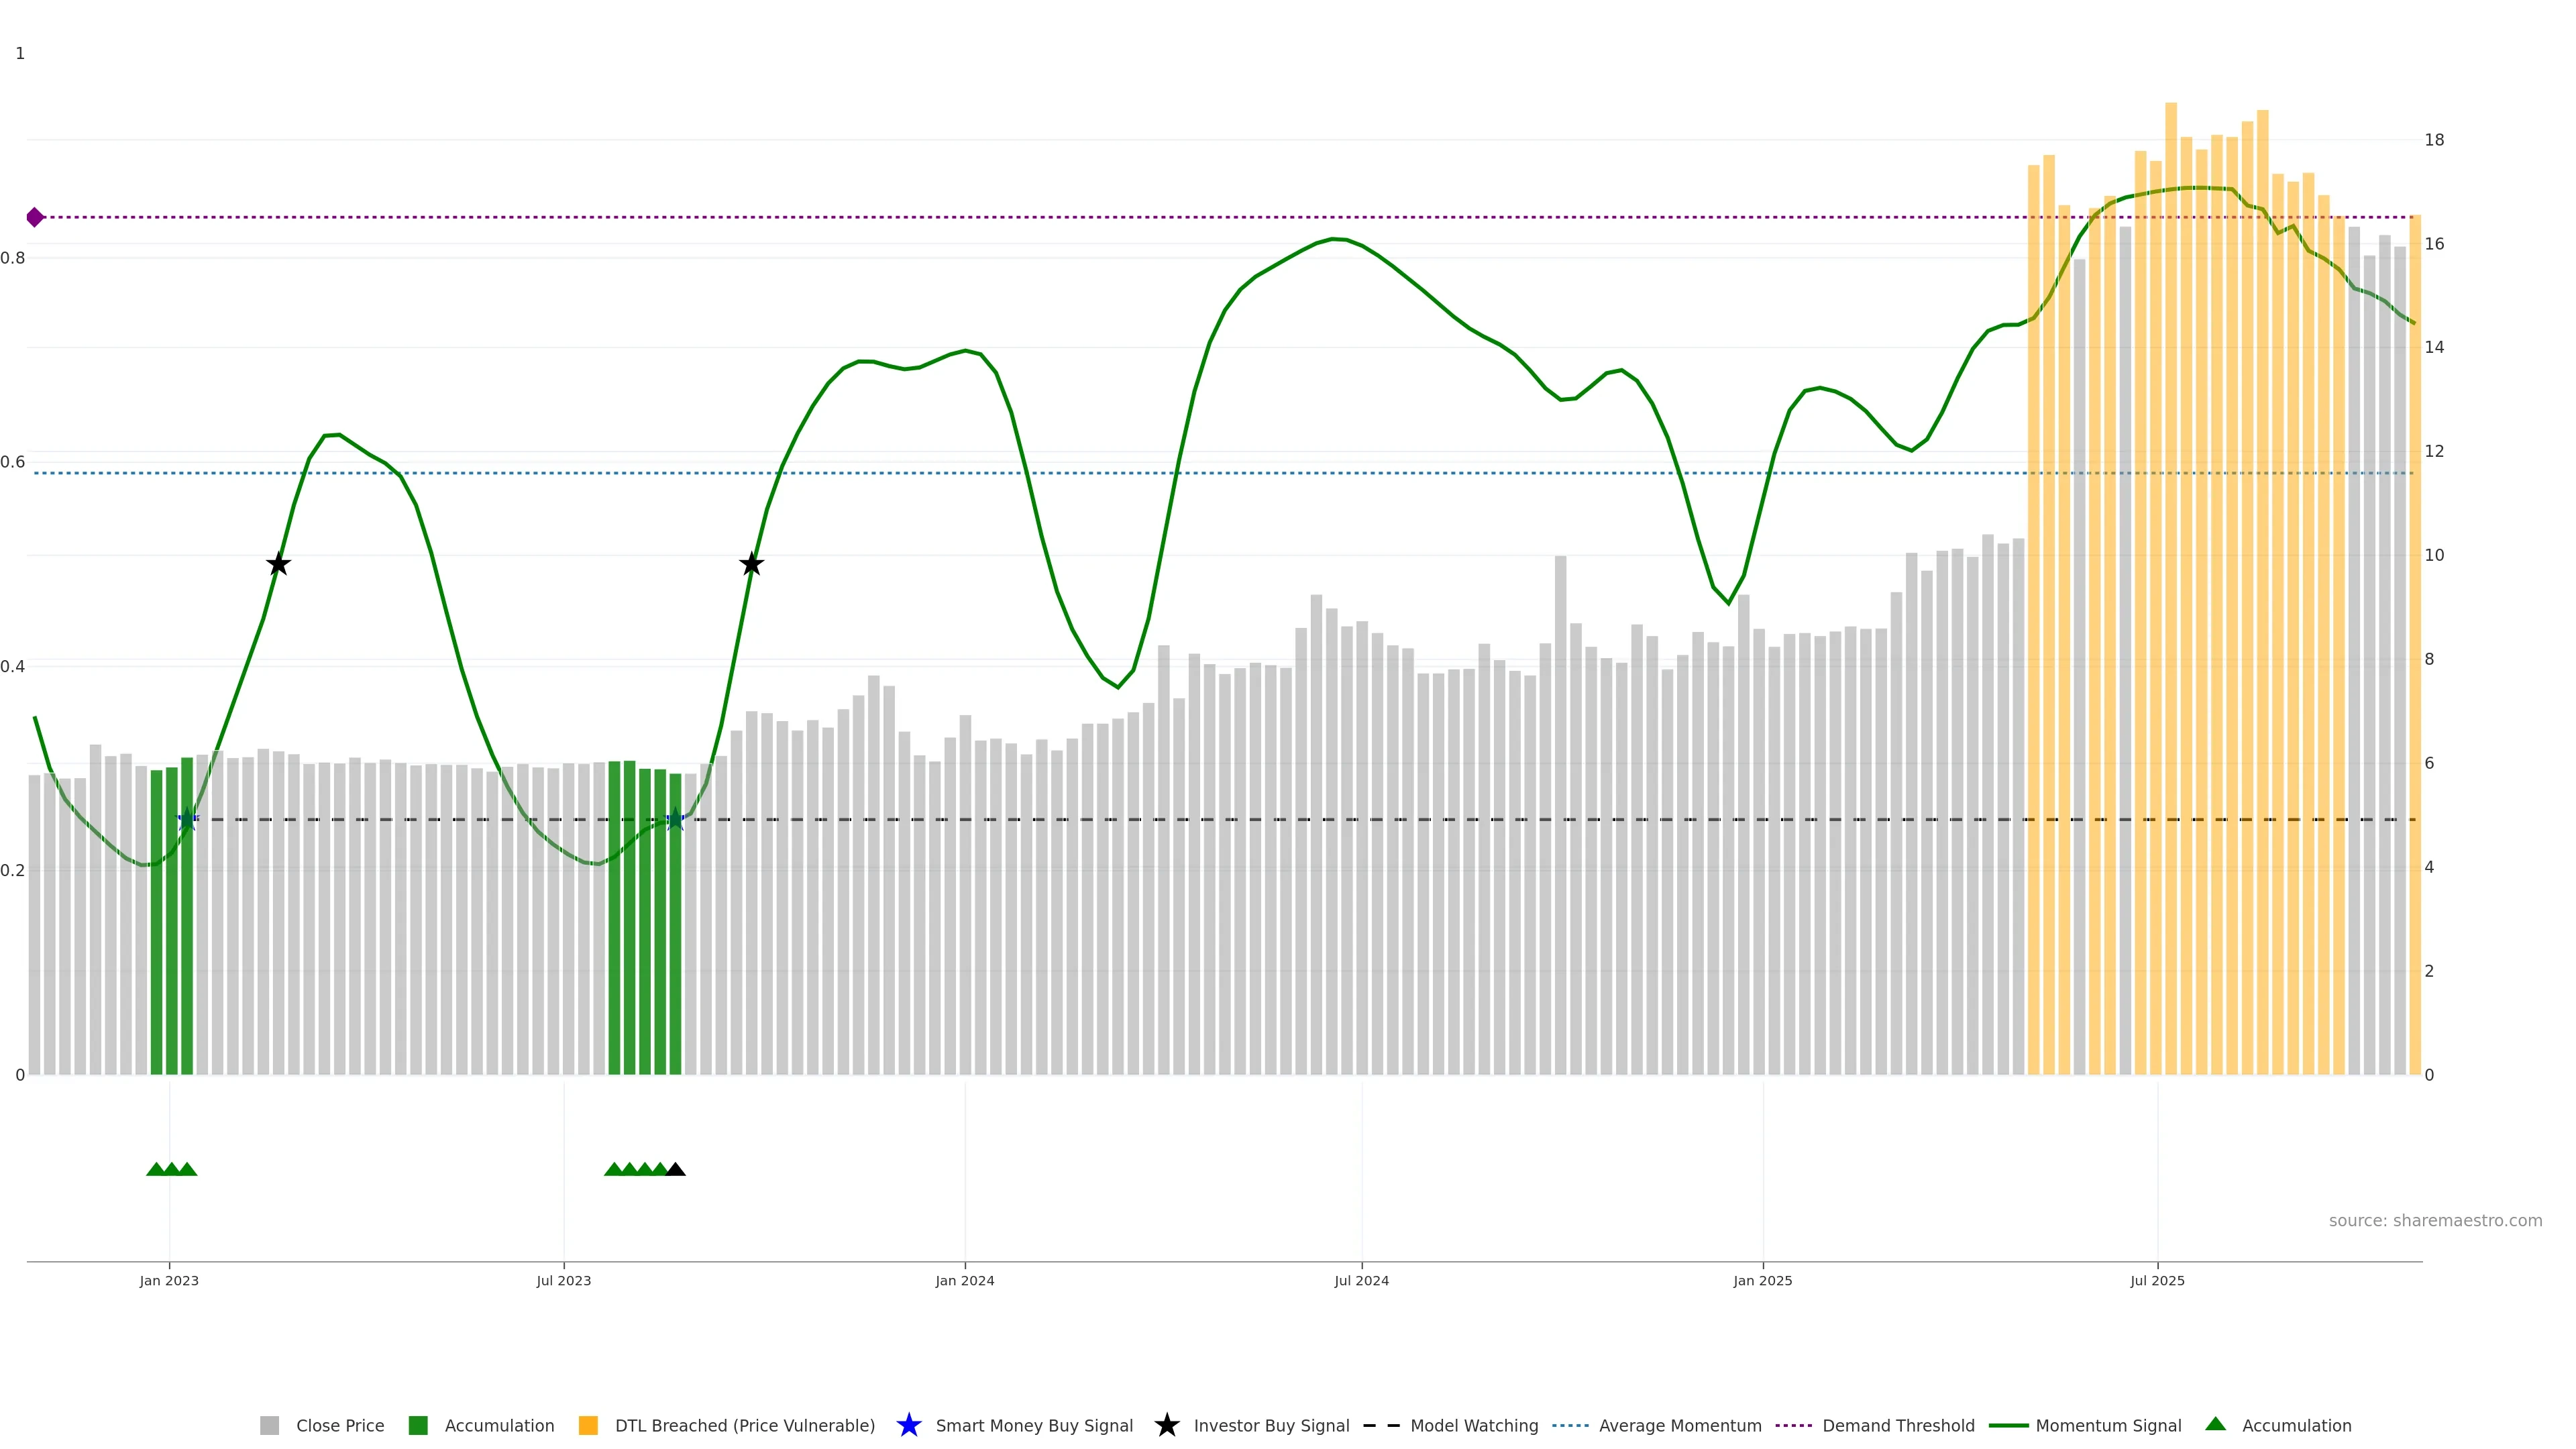Click the Jan 2023 axis label
The image size is (2576, 1449).
click(x=169, y=1281)
